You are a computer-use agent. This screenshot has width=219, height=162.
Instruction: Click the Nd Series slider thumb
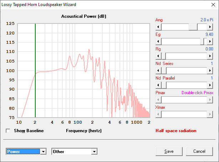[164, 71]
